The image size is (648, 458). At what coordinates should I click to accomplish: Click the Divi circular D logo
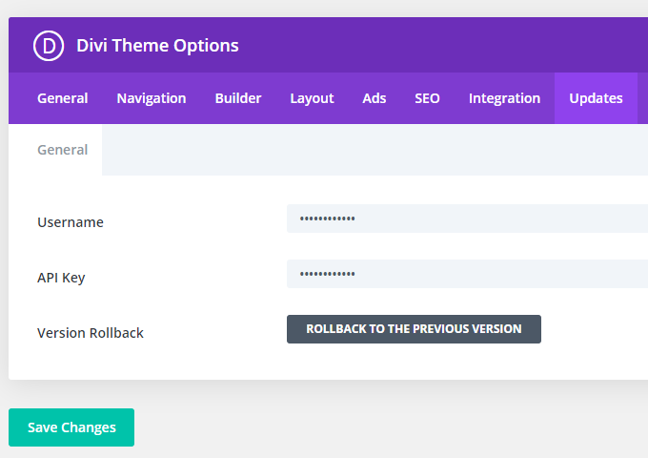click(x=49, y=46)
